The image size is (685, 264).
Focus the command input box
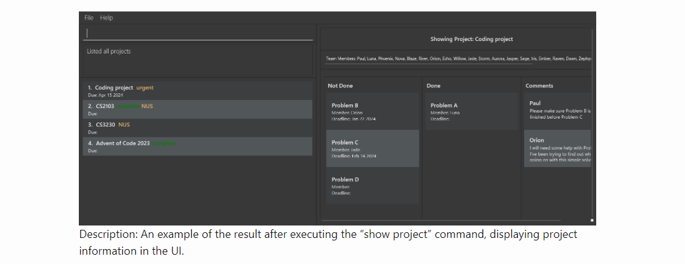click(x=198, y=33)
